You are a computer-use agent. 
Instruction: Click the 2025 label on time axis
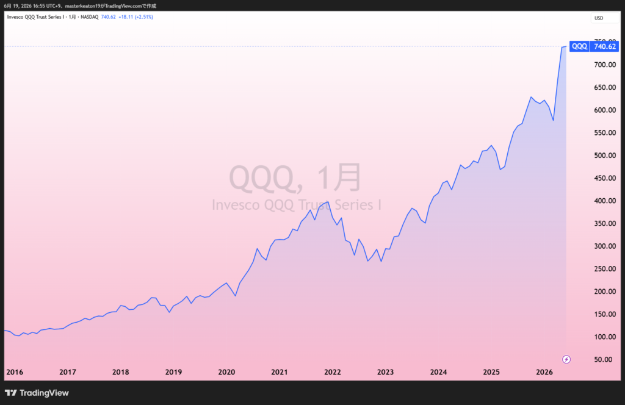point(491,372)
